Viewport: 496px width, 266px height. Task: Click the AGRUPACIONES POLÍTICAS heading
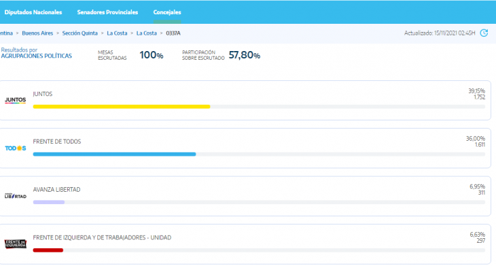[x=37, y=56]
